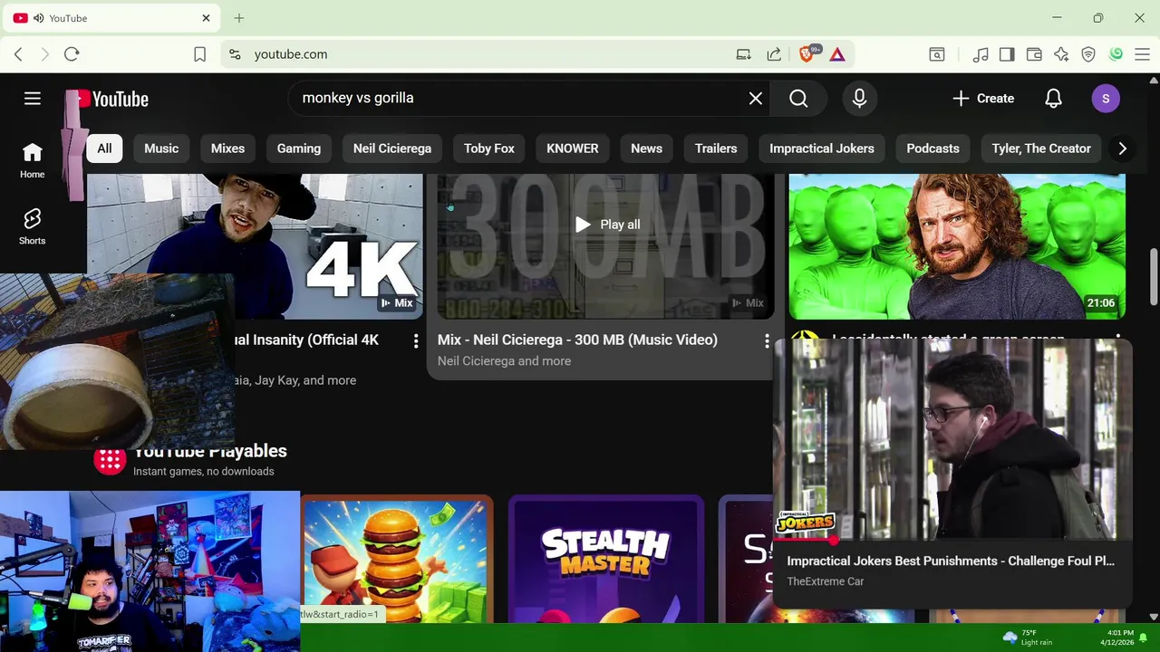Click TheExtreme Car channel name

pos(825,581)
